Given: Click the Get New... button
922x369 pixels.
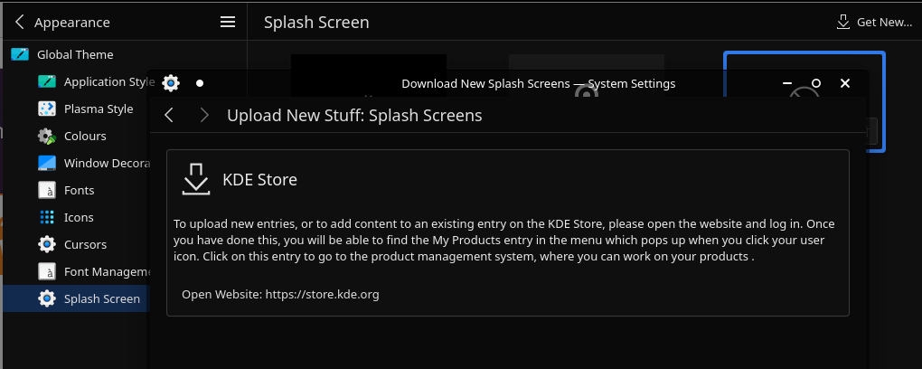Looking at the screenshot, I should (x=874, y=23).
